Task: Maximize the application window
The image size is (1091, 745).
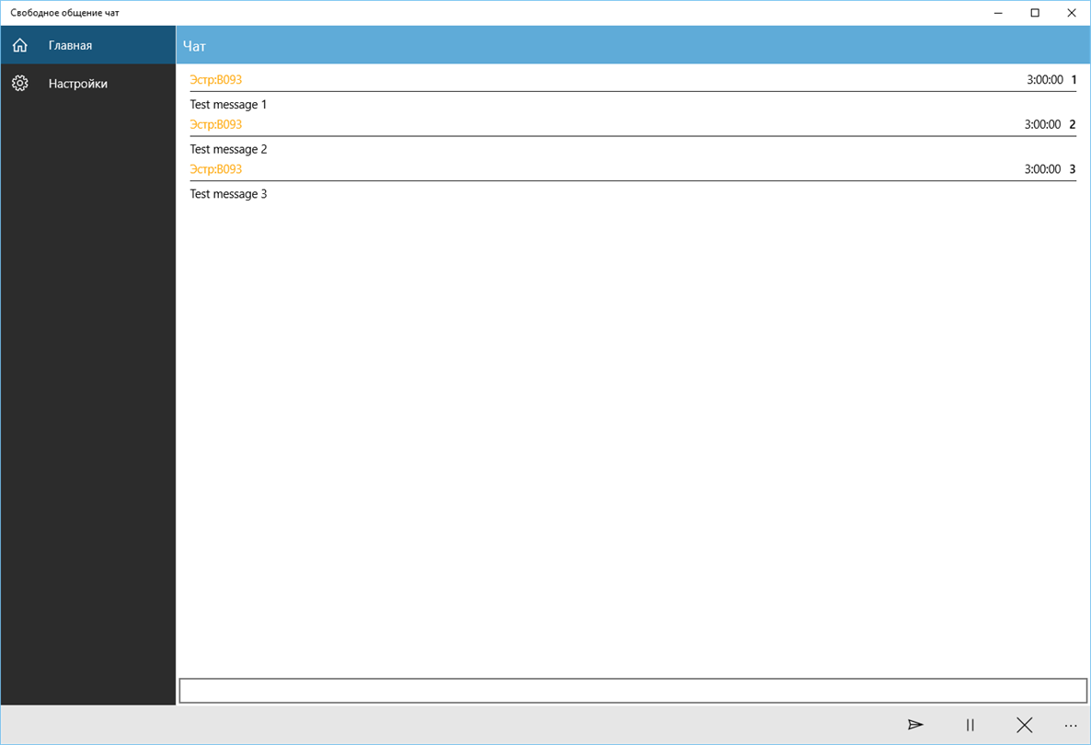Action: 1035,13
